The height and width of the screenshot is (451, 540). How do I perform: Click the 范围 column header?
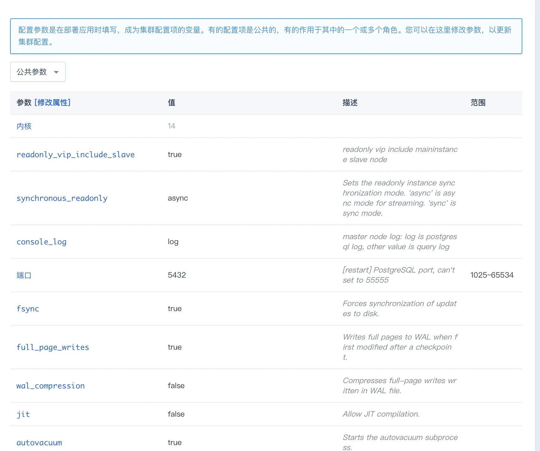[478, 102]
